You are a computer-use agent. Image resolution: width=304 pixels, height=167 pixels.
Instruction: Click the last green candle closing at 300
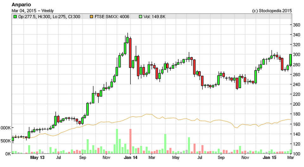coord(290,60)
